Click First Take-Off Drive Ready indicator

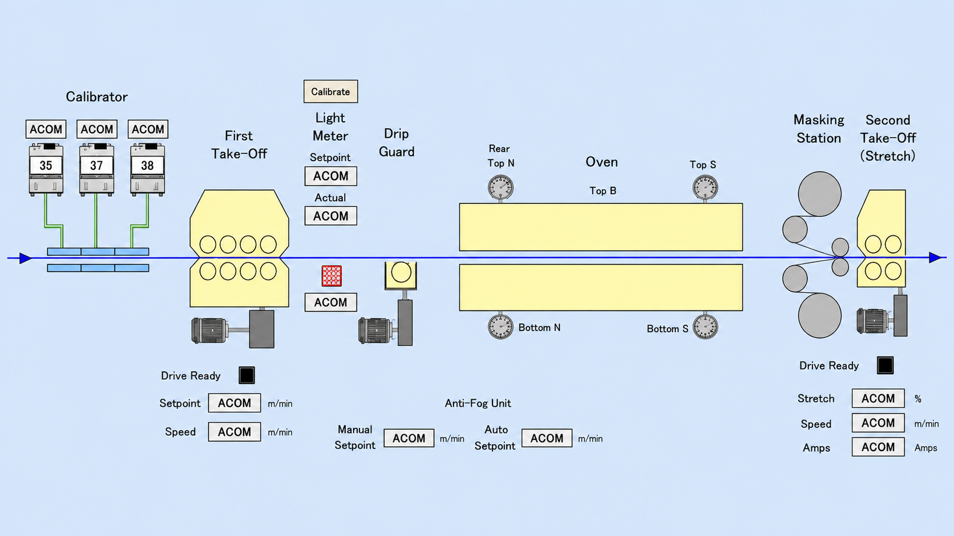point(246,375)
